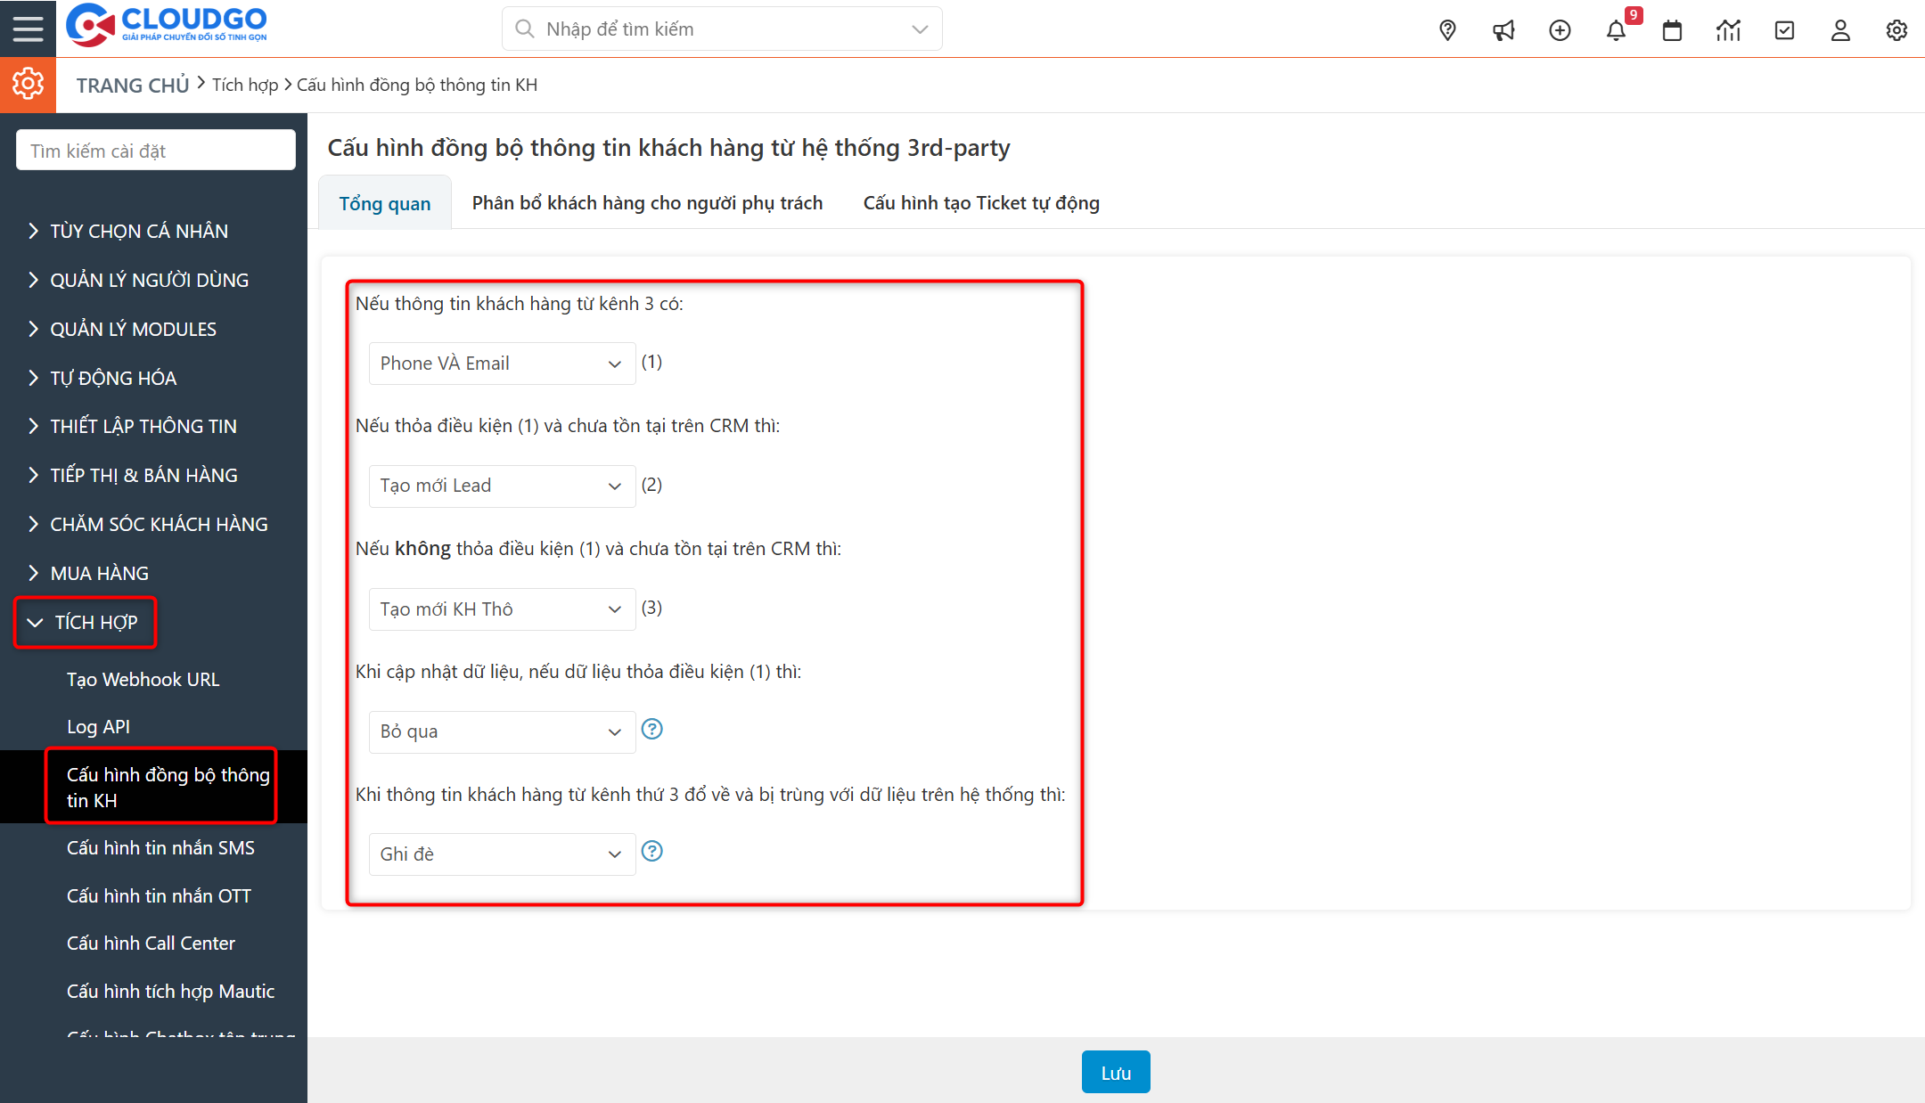Click the help pin icon in the header

click(x=1447, y=29)
